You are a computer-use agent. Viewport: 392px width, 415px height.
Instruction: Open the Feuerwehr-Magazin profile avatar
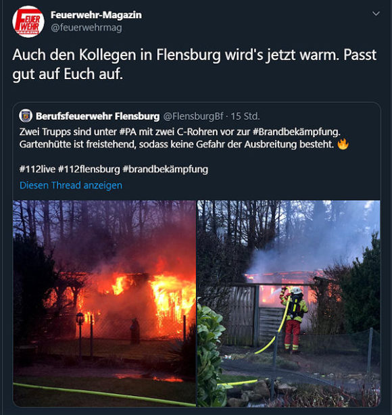coord(28,22)
